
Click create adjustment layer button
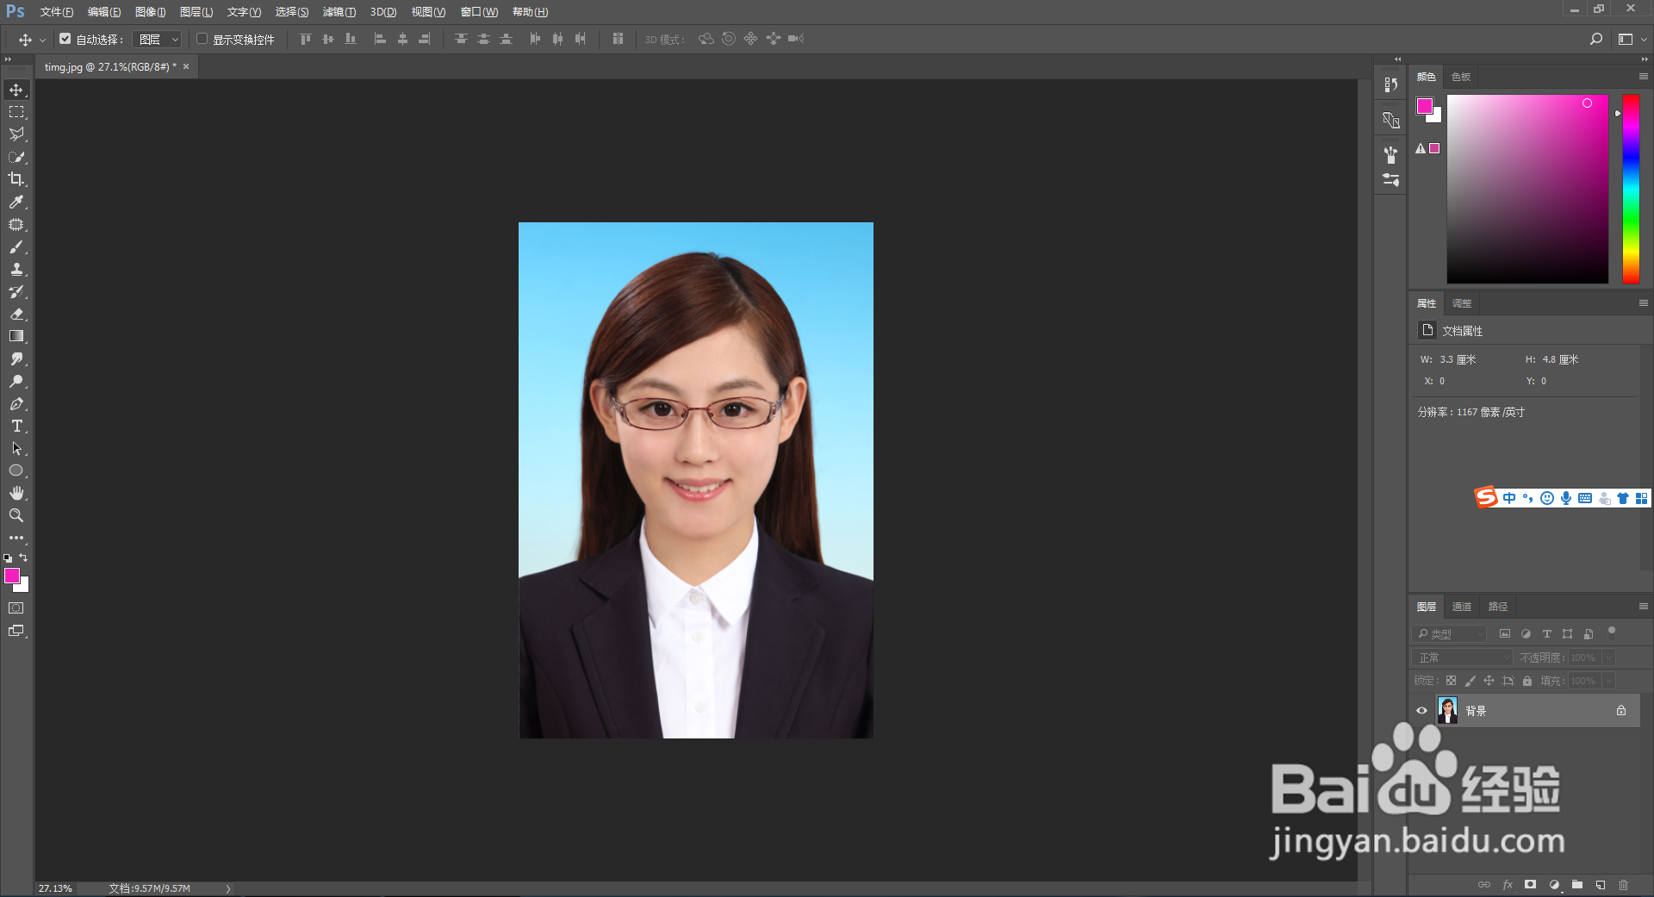click(x=1554, y=885)
